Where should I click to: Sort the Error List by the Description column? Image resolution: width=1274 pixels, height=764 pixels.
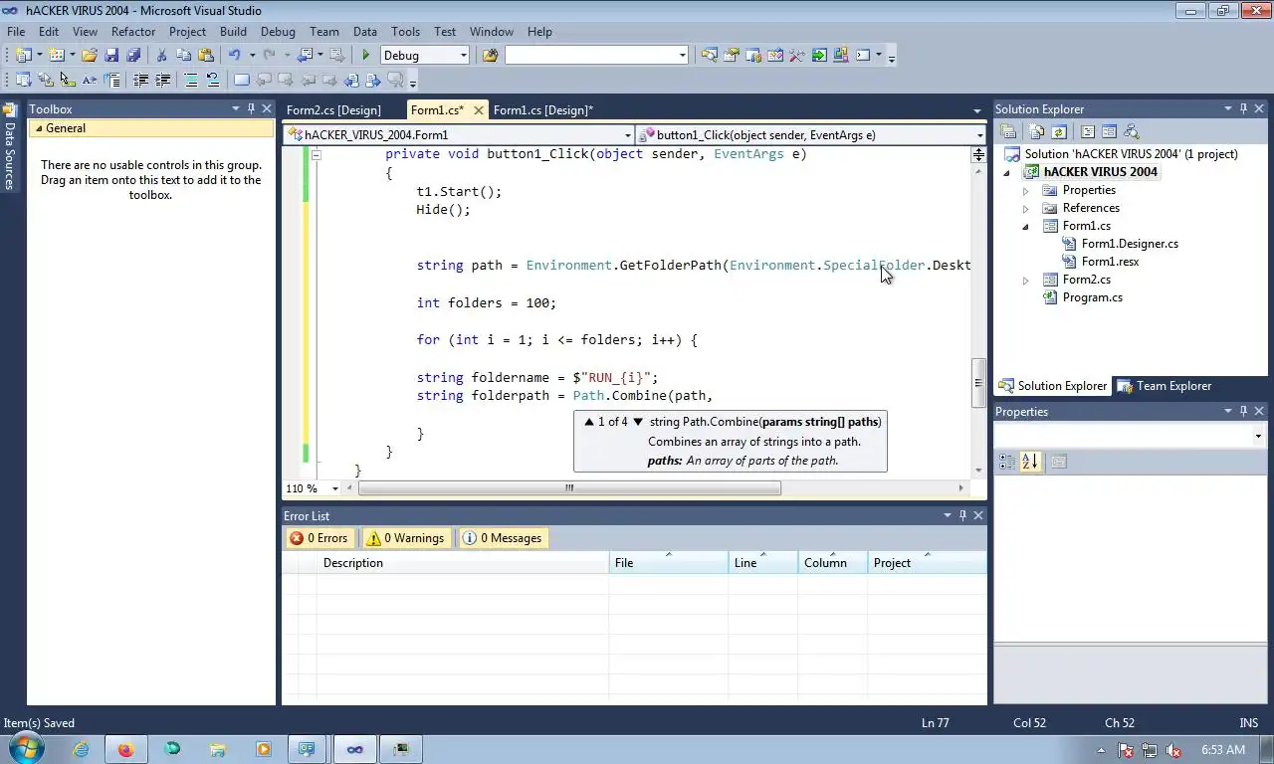pos(463,563)
